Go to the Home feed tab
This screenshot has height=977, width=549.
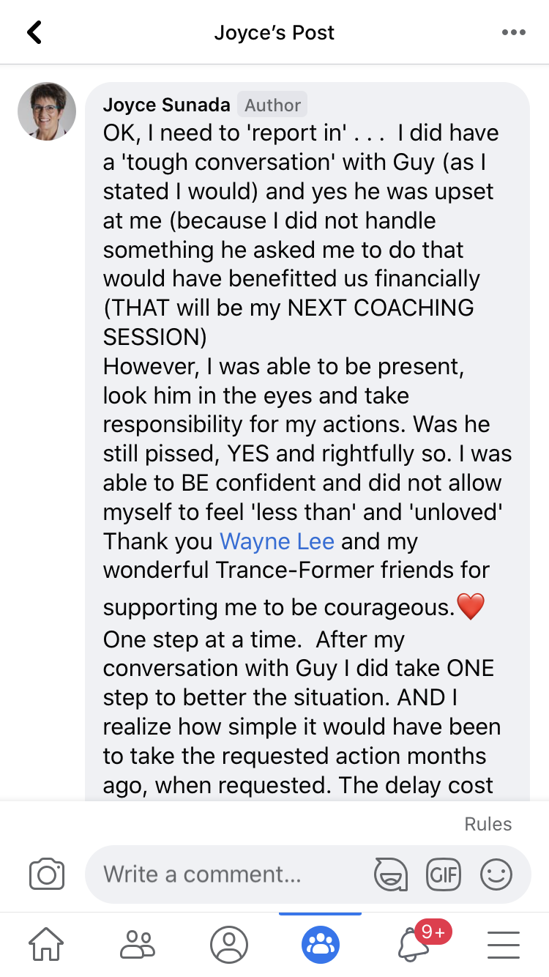(46, 944)
